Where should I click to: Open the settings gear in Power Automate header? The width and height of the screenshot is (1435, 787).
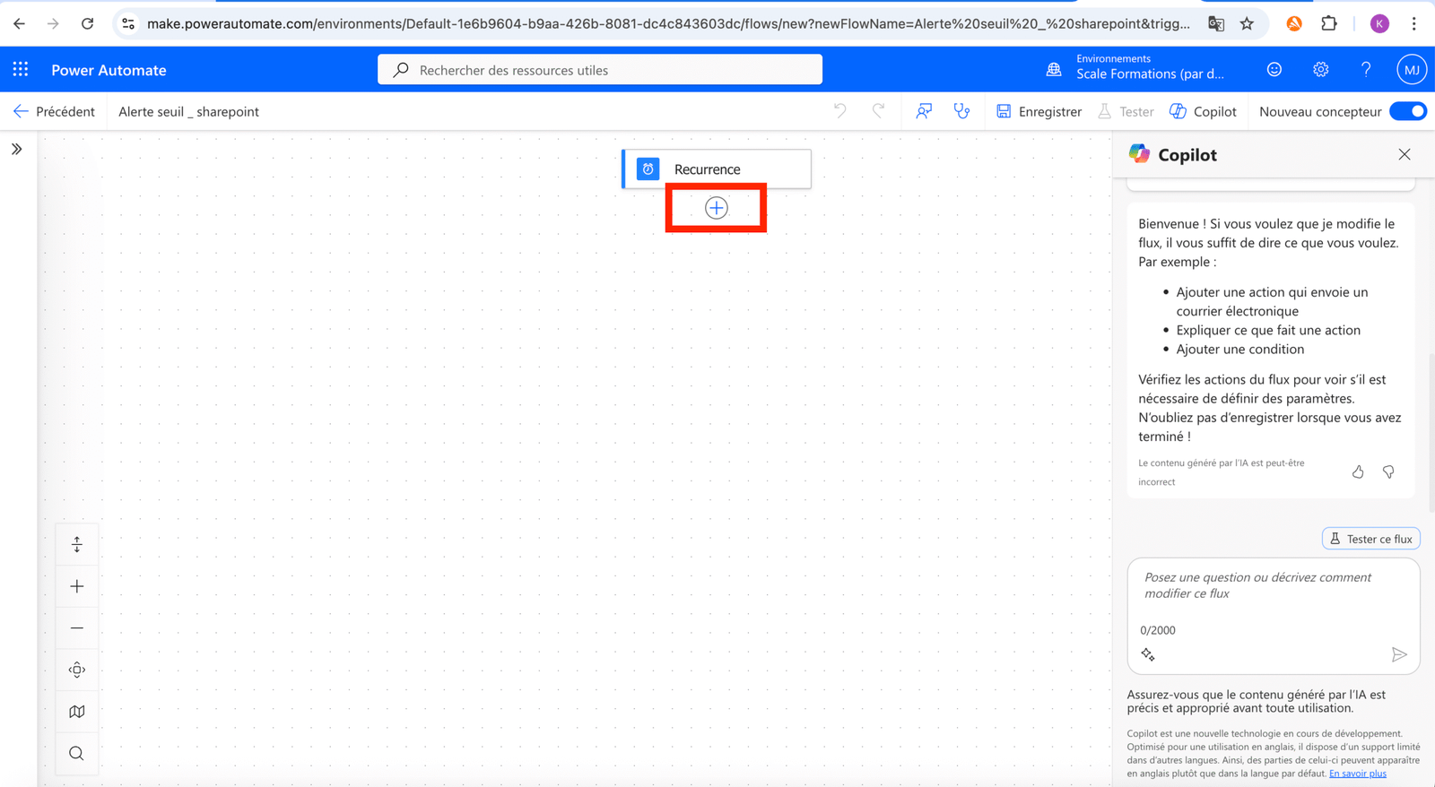[x=1320, y=69]
